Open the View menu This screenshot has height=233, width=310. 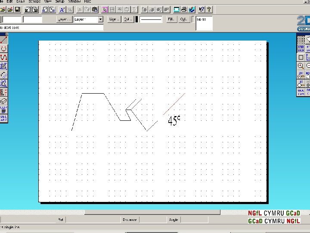(48, 1)
